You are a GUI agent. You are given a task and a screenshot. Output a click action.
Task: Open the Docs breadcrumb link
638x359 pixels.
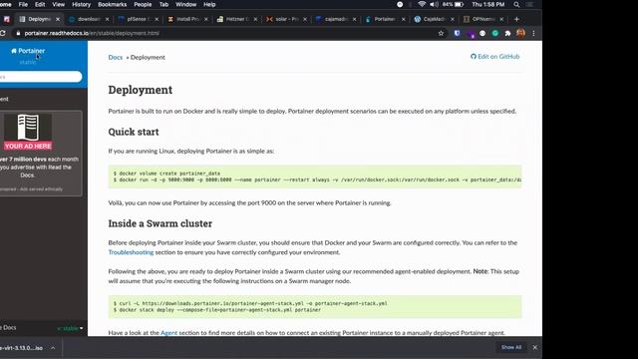tap(116, 58)
